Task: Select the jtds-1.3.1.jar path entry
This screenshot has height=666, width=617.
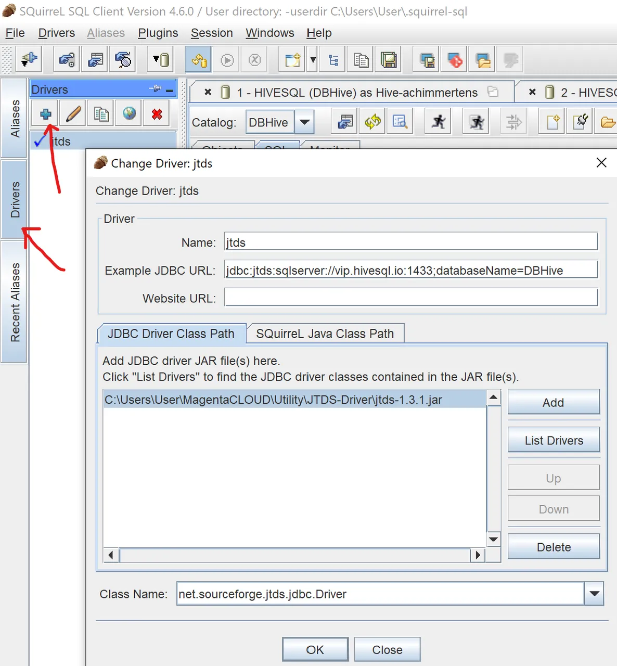Action: (x=294, y=400)
